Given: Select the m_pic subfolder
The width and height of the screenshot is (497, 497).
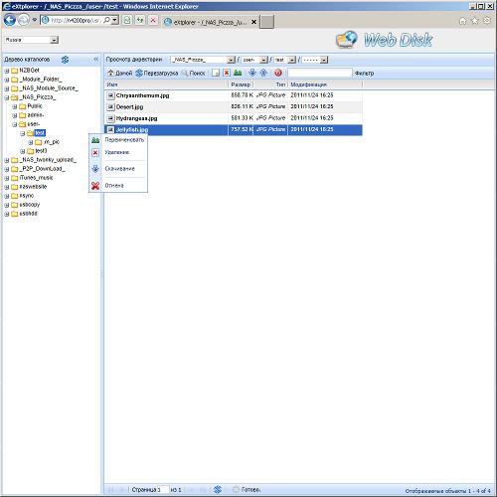Looking at the screenshot, I should coord(51,142).
